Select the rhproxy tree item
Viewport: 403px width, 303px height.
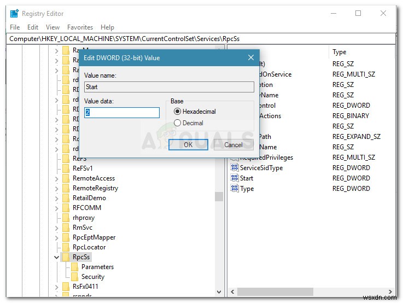pos(84,218)
